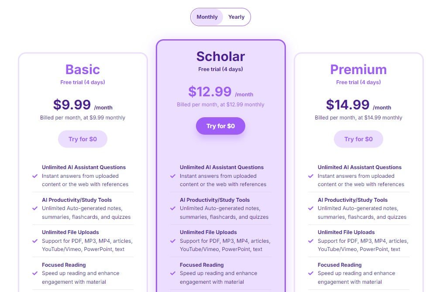The image size is (443, 292).
Task: Select Monthly billing option
Action: coord(207,17)
